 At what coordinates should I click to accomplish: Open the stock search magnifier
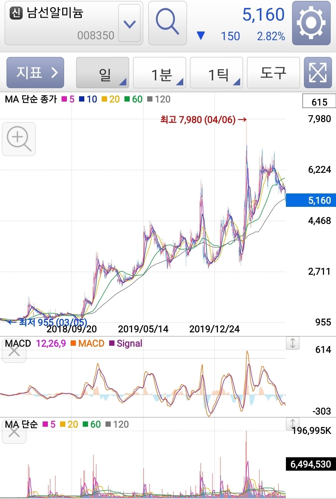pyautogui.click(x=167, y=23)
